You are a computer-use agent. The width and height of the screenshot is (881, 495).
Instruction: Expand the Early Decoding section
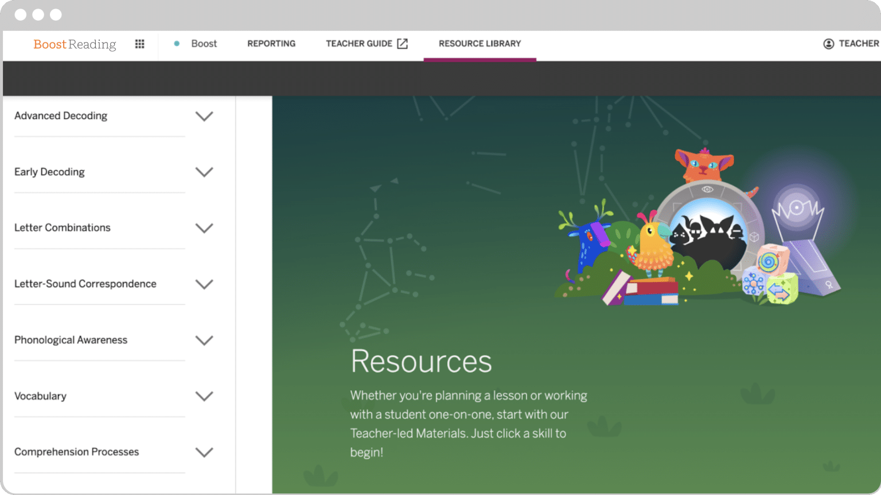(204, 172)
